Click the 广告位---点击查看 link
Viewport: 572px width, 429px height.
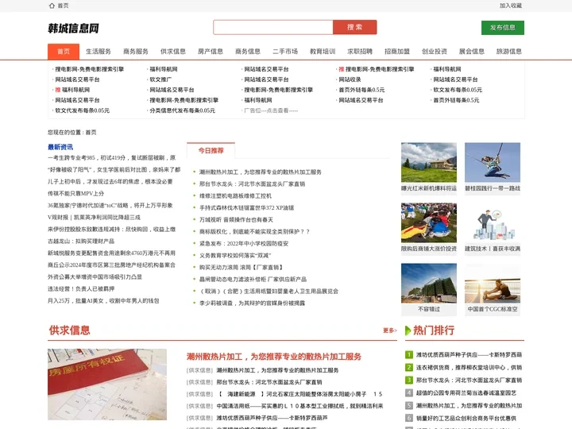[x=271, y=110]
